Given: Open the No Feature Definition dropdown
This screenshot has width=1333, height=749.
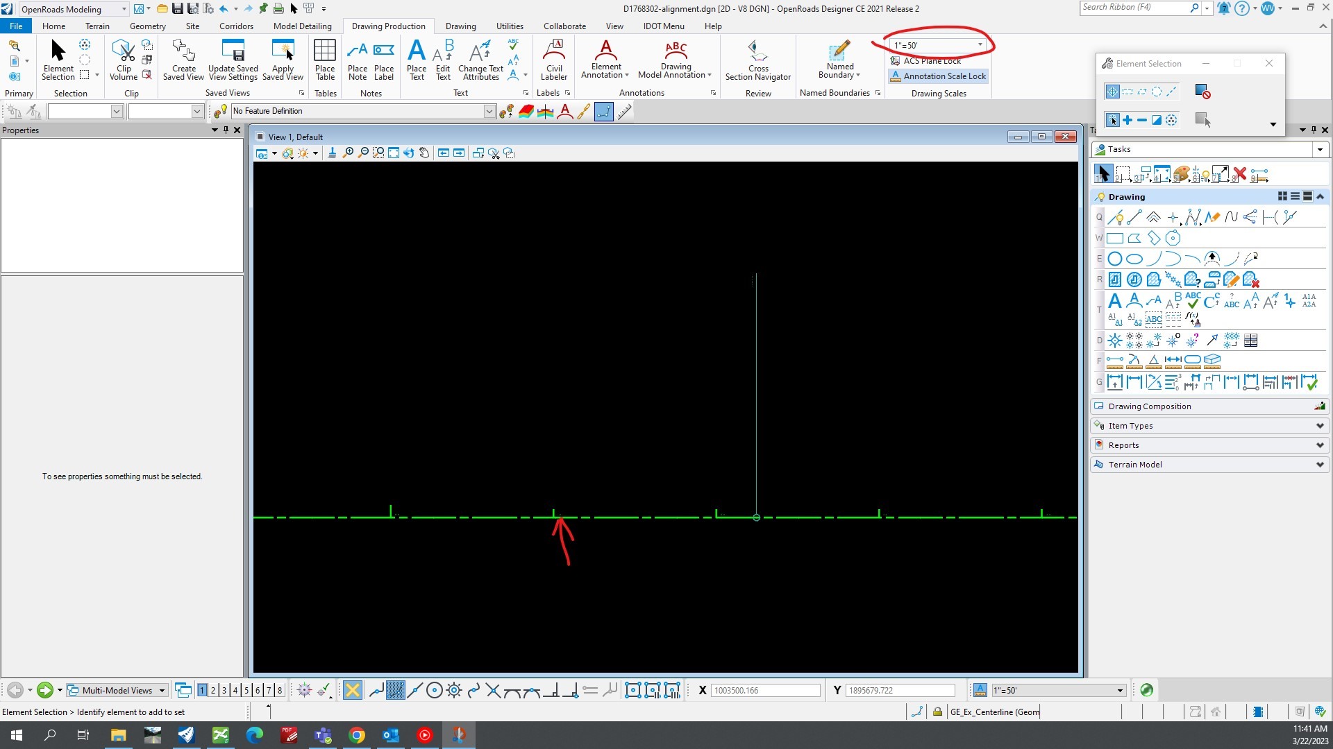Looking at the screenshot, I should (489, 111).
